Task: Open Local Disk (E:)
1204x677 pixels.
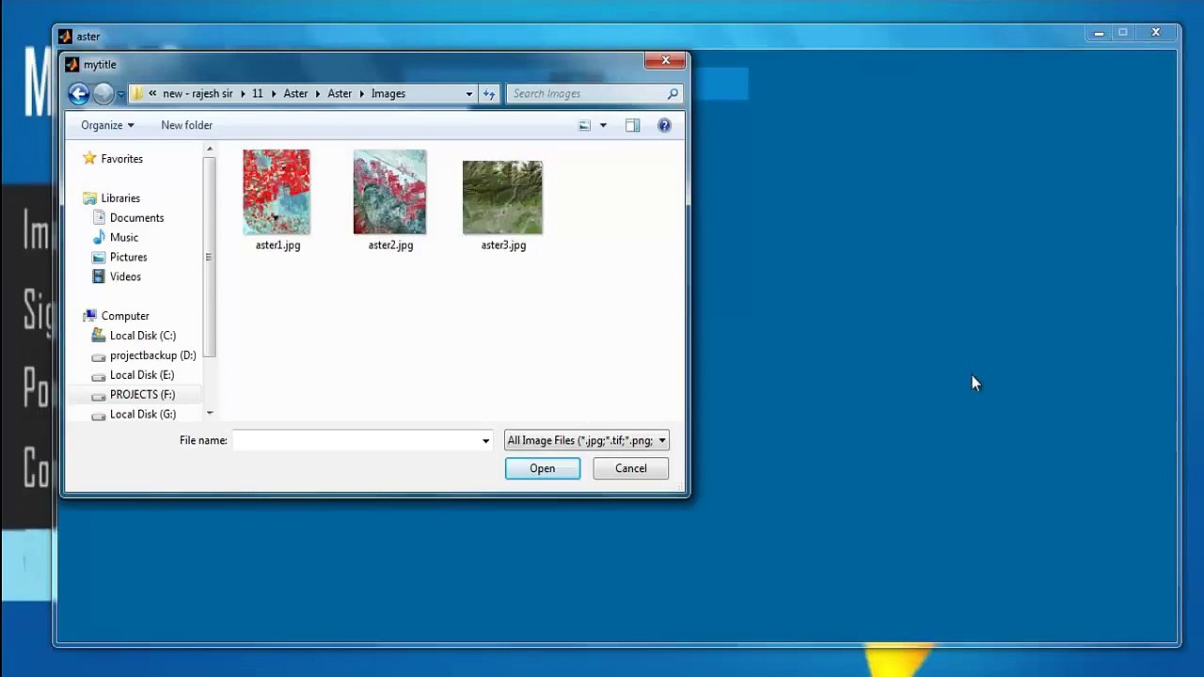Action: (x=141, y=375)
